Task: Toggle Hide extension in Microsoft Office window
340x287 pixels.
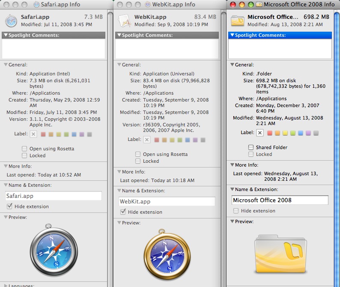Action: pos(236,211)
